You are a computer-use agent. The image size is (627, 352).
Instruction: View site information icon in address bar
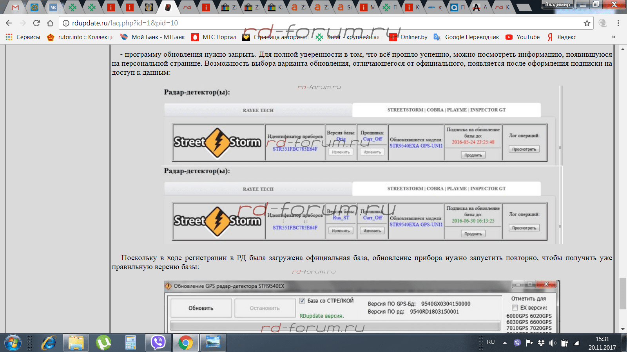pyautogui.click(x=66, y=23)
